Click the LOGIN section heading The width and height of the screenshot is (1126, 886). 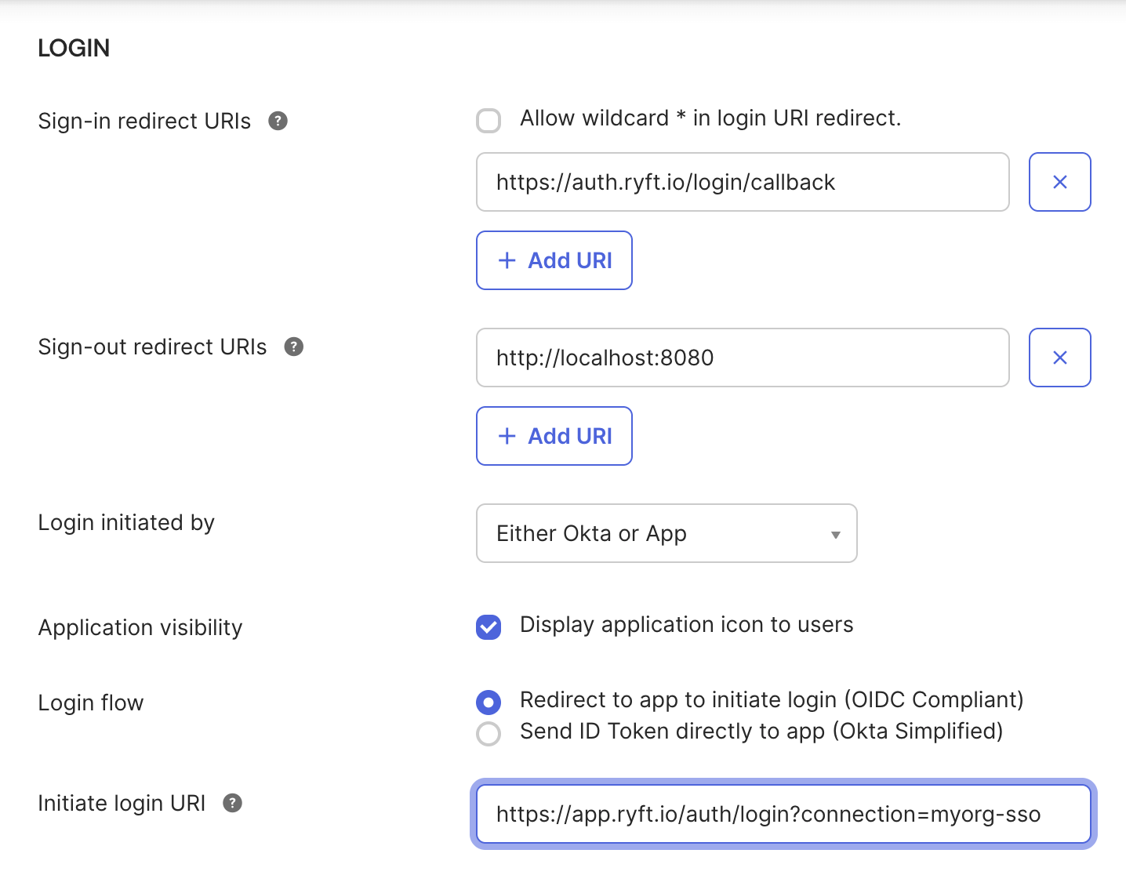point(74,48)
